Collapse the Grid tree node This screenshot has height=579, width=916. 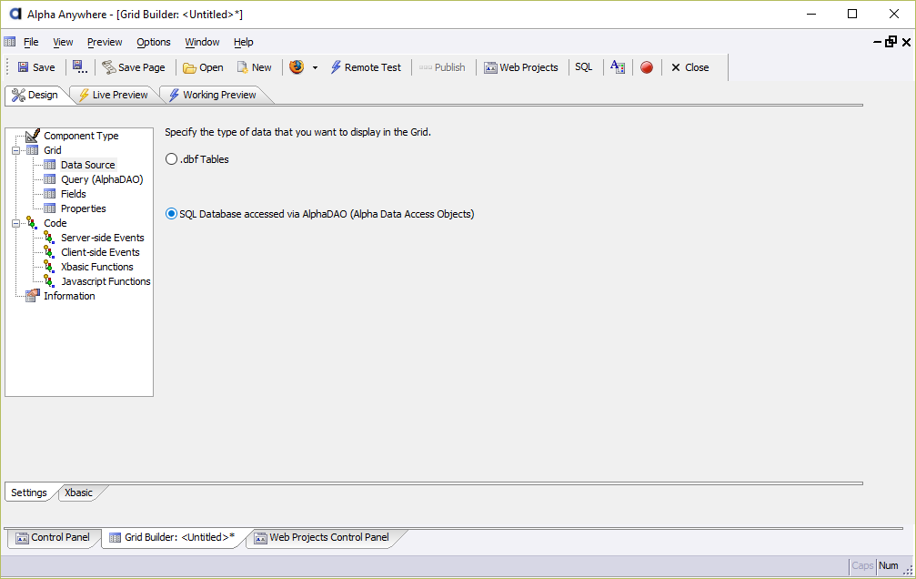tap(15, 150)
